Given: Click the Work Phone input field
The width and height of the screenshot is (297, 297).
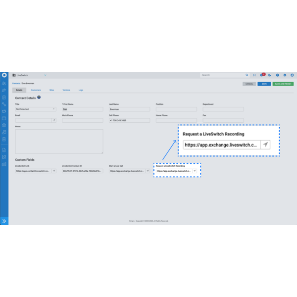Looking at the screenshot, I should click(83, 120).
